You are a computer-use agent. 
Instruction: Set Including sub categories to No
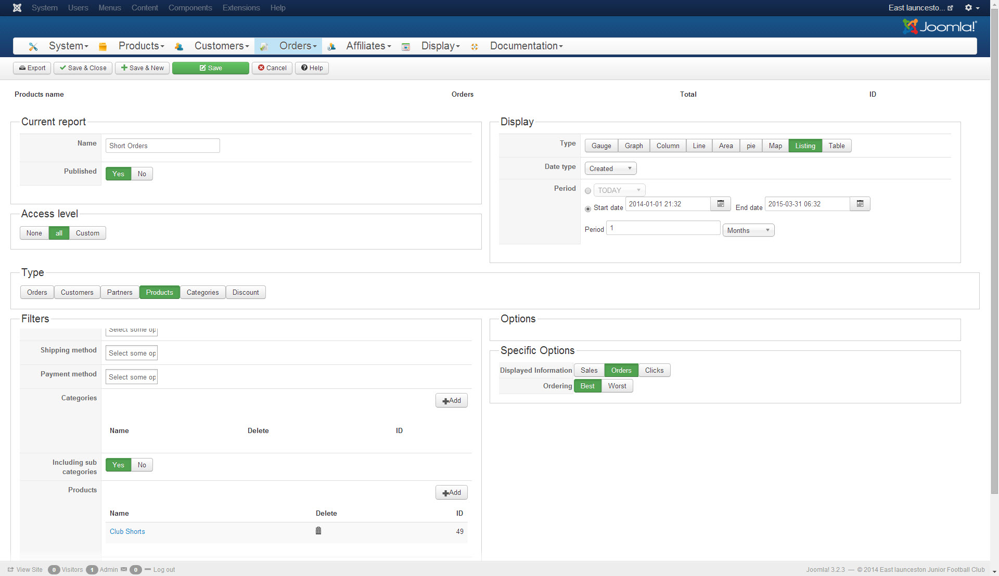click(x=142, y=465)
